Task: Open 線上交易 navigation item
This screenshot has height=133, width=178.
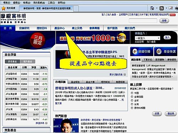Action: (x=77, y=28)
